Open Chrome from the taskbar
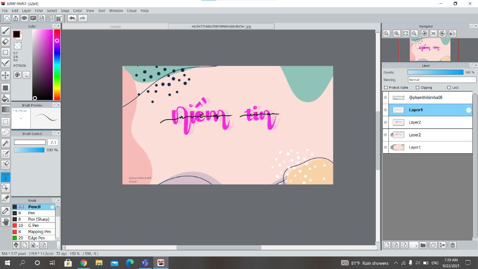 (84, 262)
